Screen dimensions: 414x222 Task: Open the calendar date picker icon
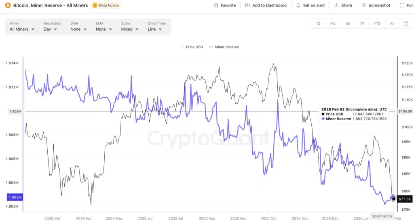coord(406,23)
